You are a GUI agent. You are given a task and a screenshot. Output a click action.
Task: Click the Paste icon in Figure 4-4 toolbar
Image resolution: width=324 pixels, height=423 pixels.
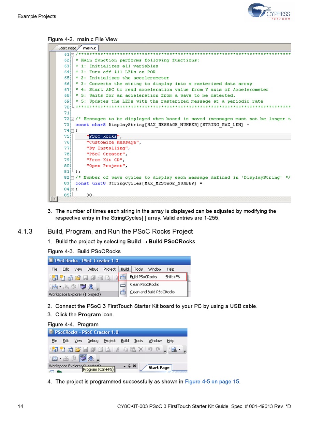coord(133,349)
